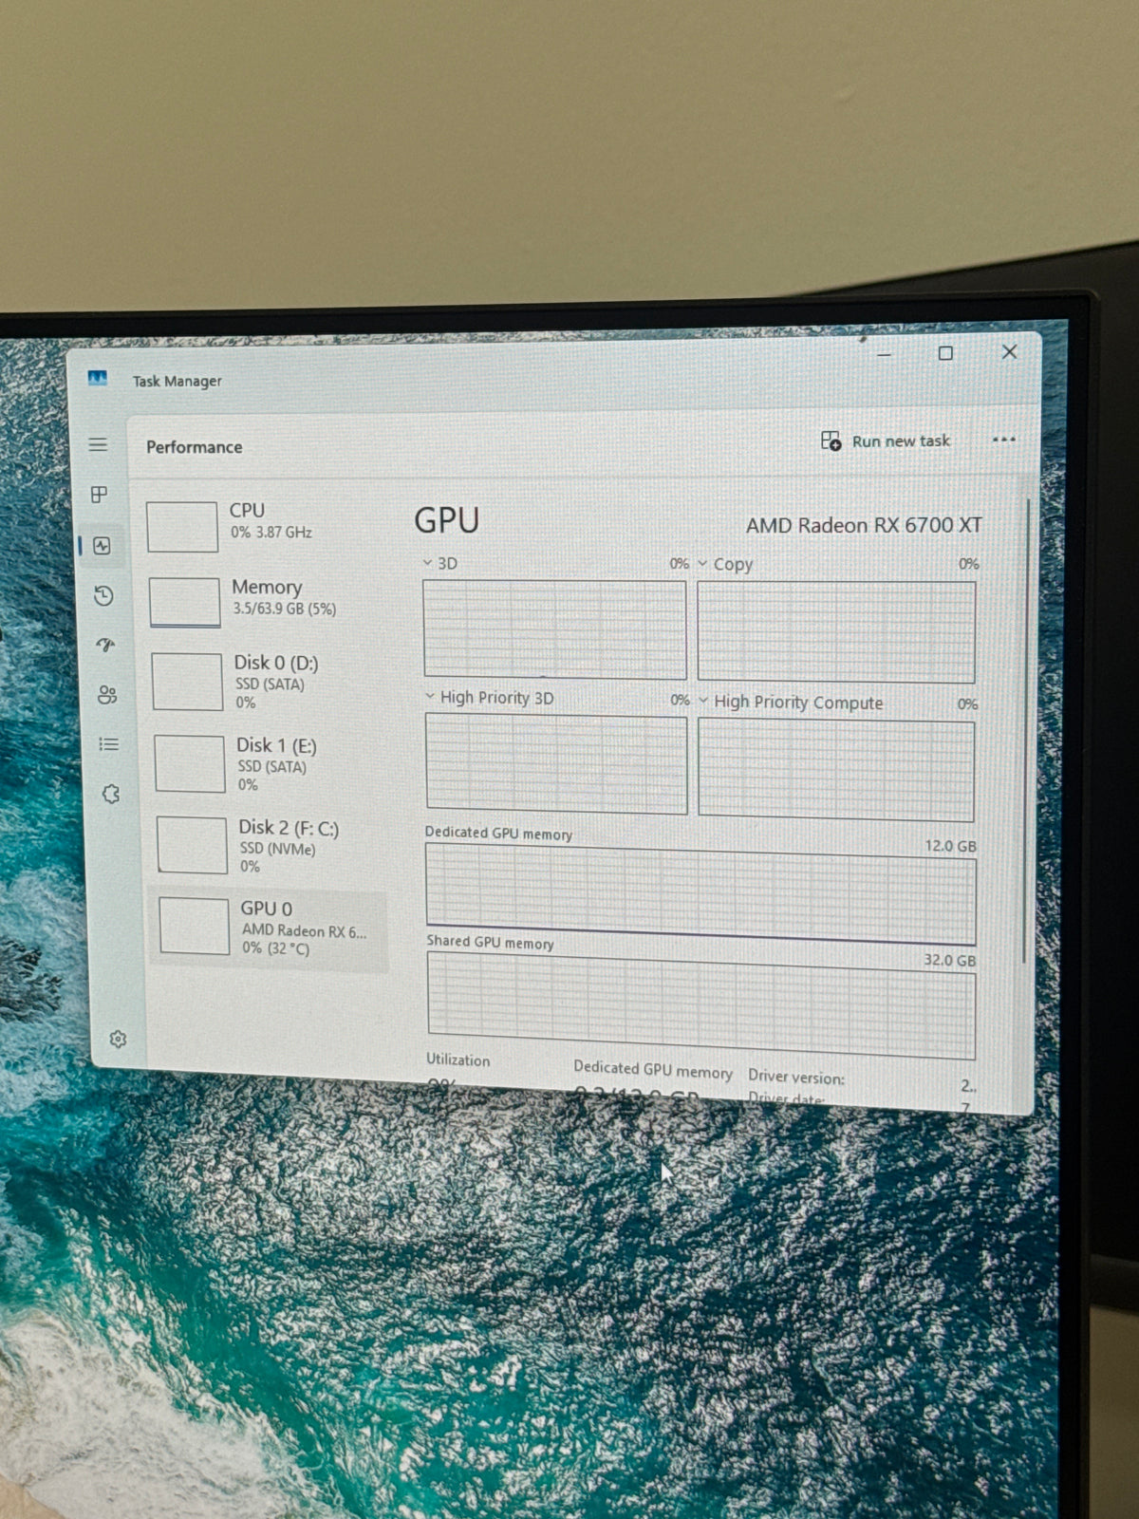The width and height of the screenshot is (1139, 1519).
Task: Click the SSD (NVMe) text under Disk 2
Action: 277,849
